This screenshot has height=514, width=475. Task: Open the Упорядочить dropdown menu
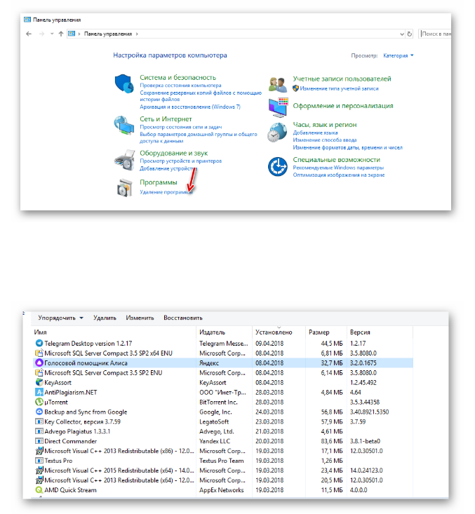[x=60, y=318]
